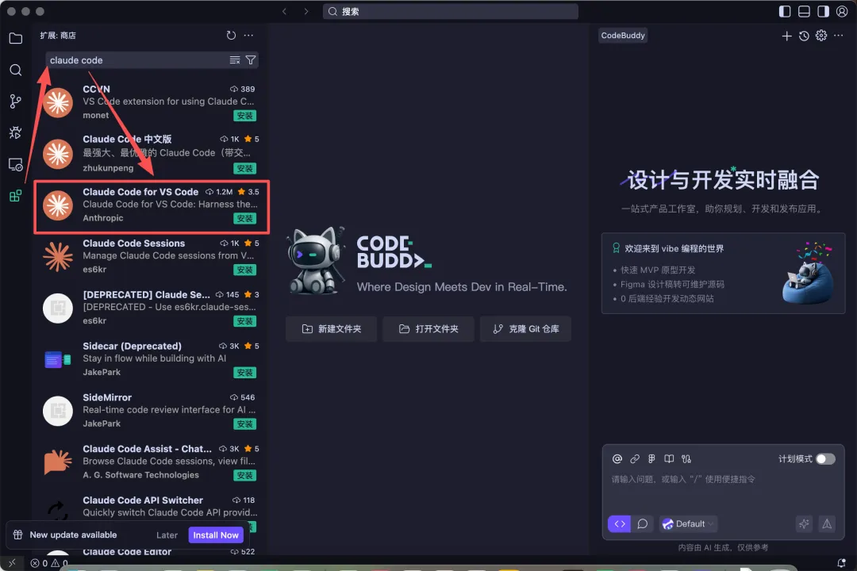Navigate forward with the right arrow
857x571 pixels.
pyautogui.click(x=306, y=11)
